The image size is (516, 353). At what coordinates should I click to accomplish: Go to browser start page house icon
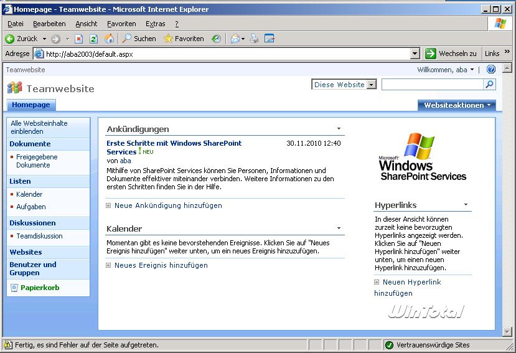110,39
